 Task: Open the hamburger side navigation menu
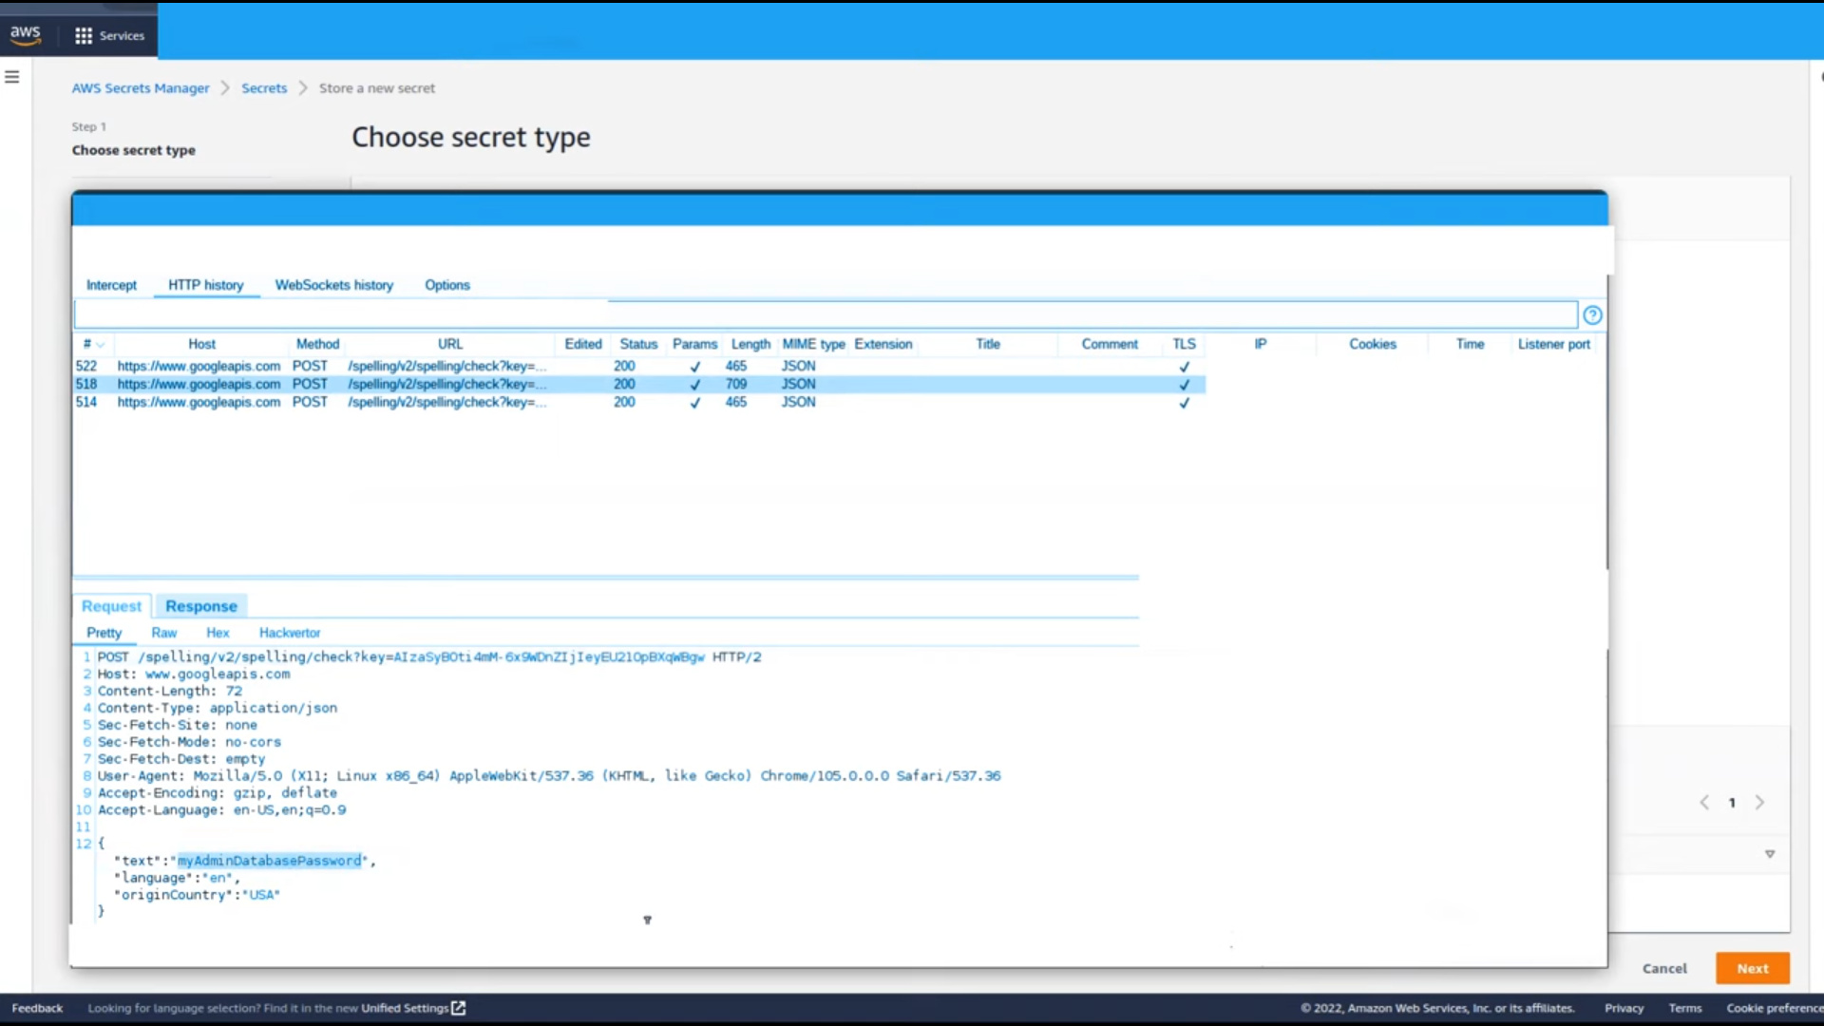tap(12, 77)
